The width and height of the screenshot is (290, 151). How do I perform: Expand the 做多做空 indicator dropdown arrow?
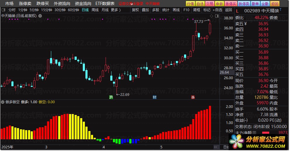coord(3,102)
